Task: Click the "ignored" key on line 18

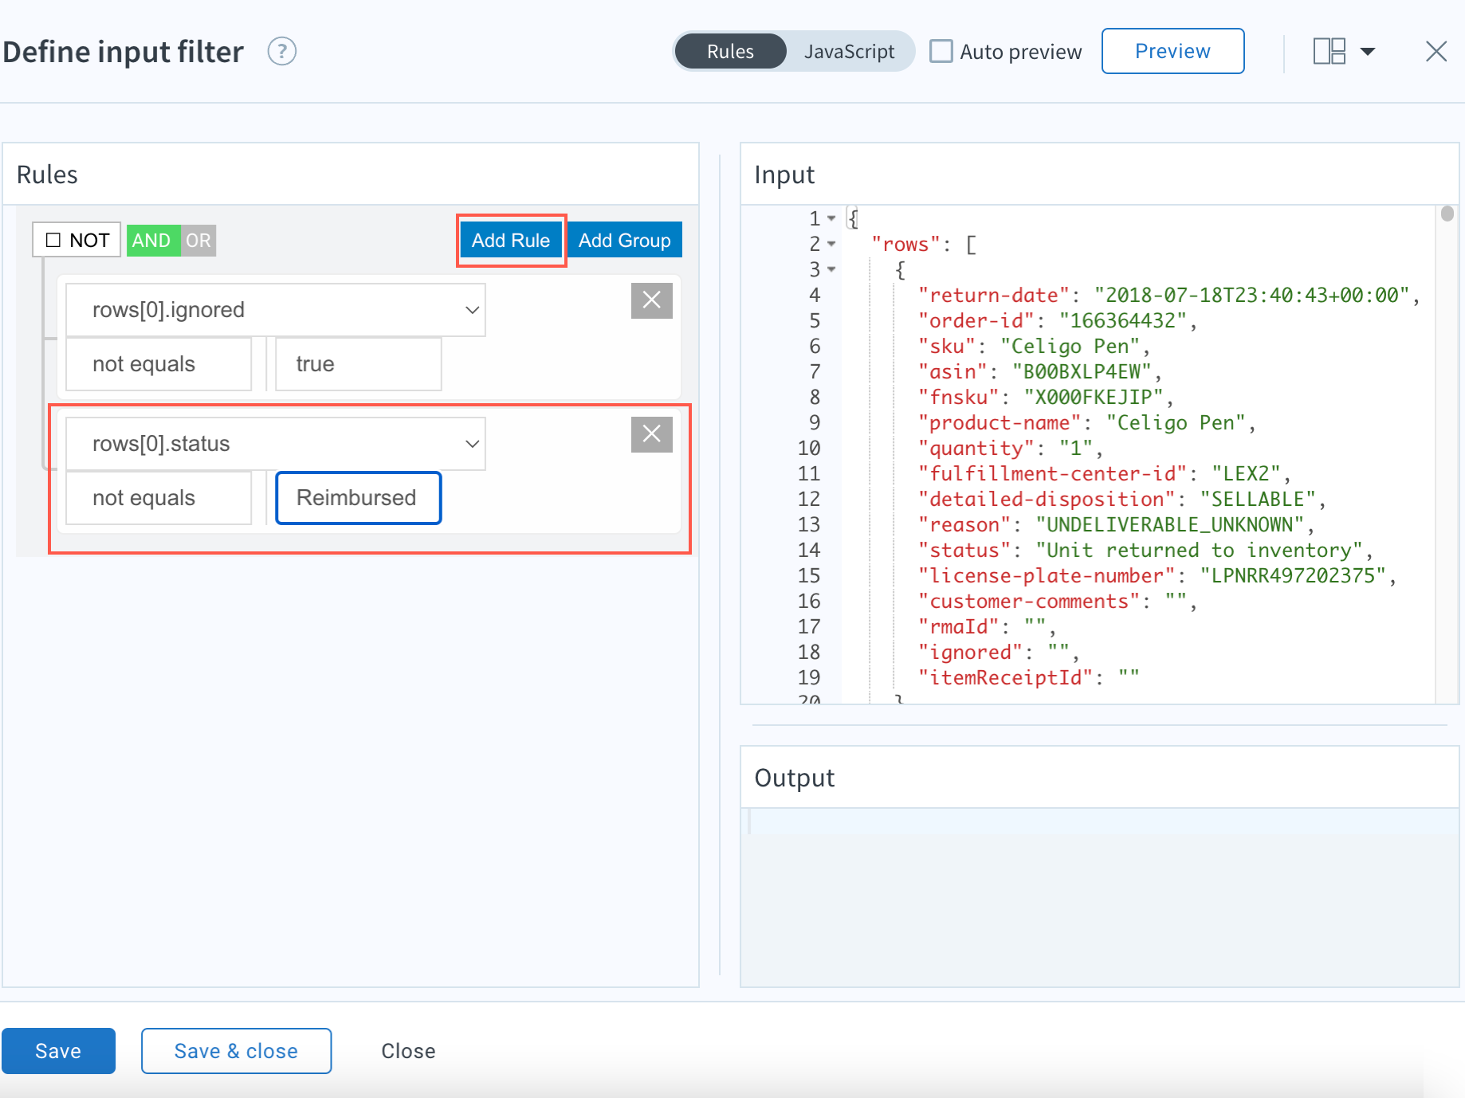Action: (970, 652)
